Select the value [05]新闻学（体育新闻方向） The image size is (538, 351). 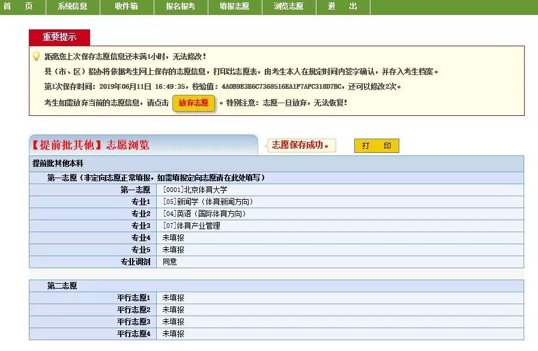(x=208, y=202)
